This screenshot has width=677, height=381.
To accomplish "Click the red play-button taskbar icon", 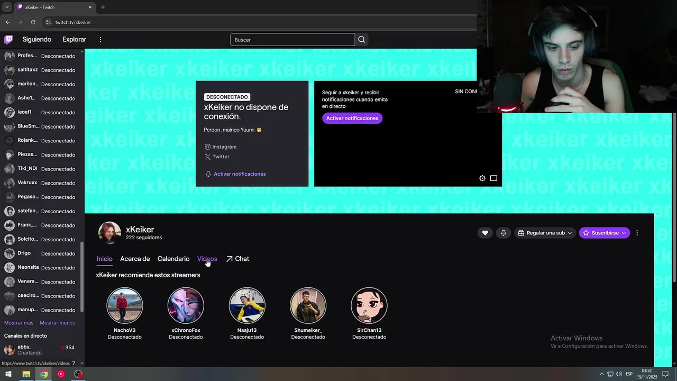I will 61,374.
